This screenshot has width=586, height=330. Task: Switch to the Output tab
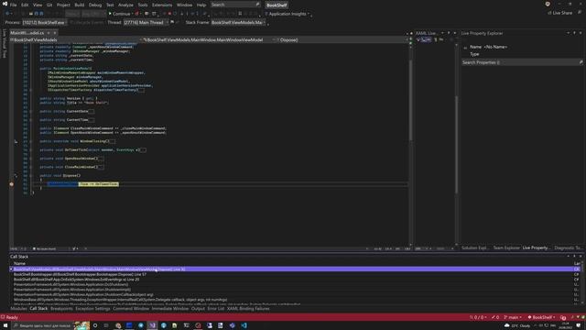tap(198, 309)
